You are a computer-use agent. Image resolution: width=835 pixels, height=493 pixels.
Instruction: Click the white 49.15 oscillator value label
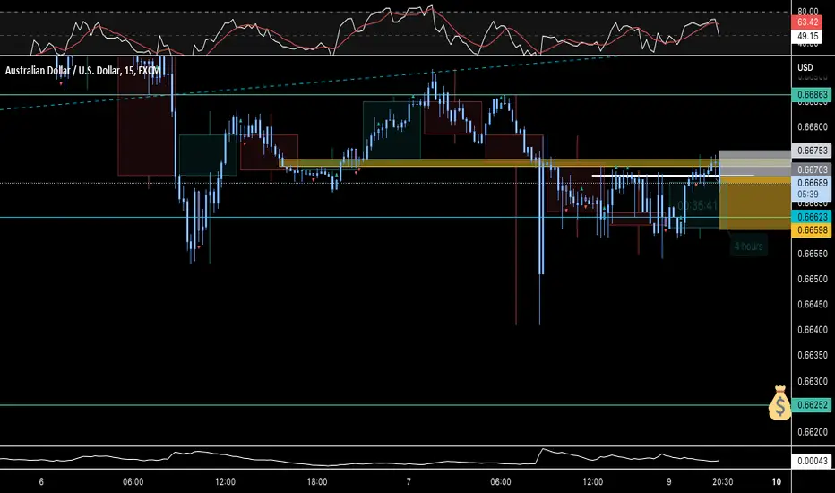click(x=808, y=36)
